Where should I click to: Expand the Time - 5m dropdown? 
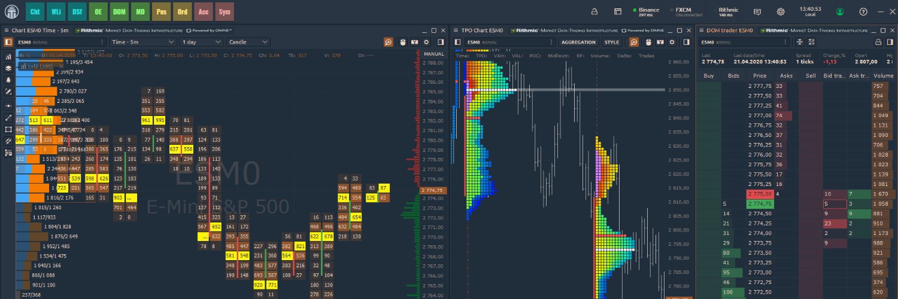pyautogui.click(x=143, y=42)
